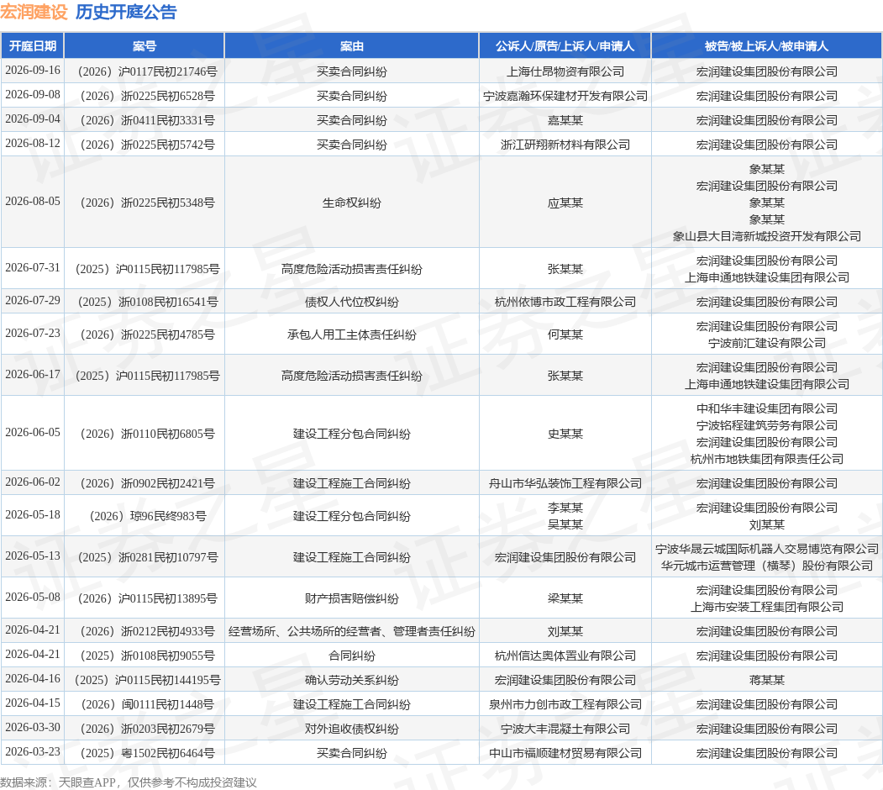Click plaintiff 上海仕昂物资有限公司
Image resolution: width=883 pixels, height=790 pixels.
(565, 71)
